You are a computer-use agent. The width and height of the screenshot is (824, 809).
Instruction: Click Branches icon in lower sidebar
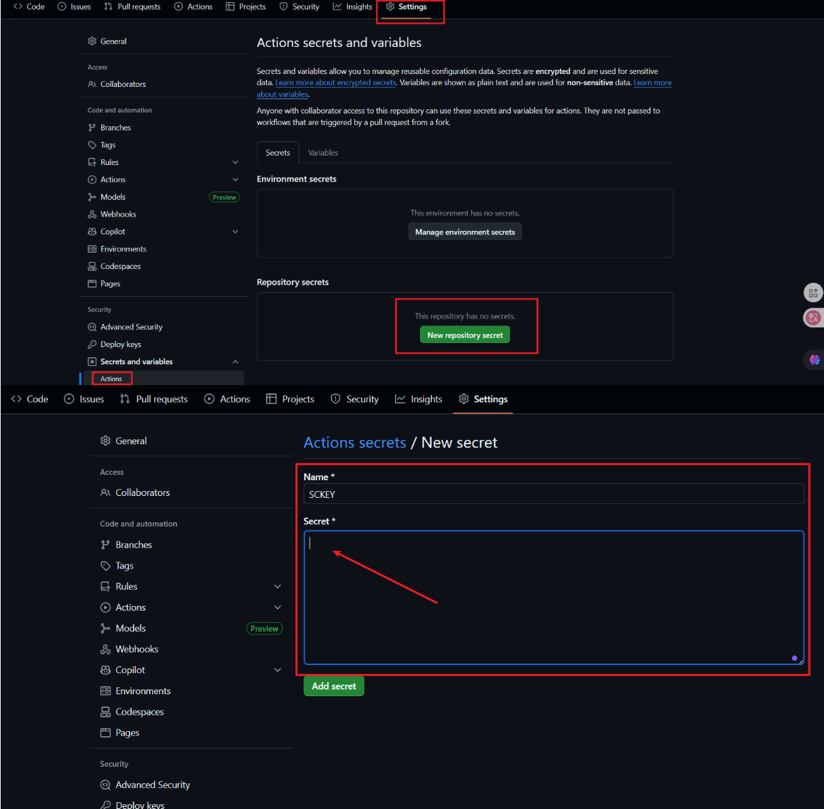point(105,545)
